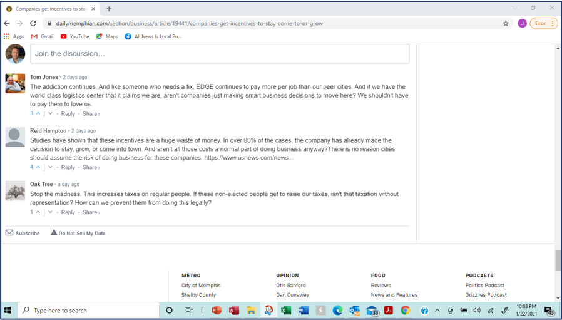The image size is (562, 320).
Task: Downvote Tom Jones's comment
Action: tap(50, 113)
